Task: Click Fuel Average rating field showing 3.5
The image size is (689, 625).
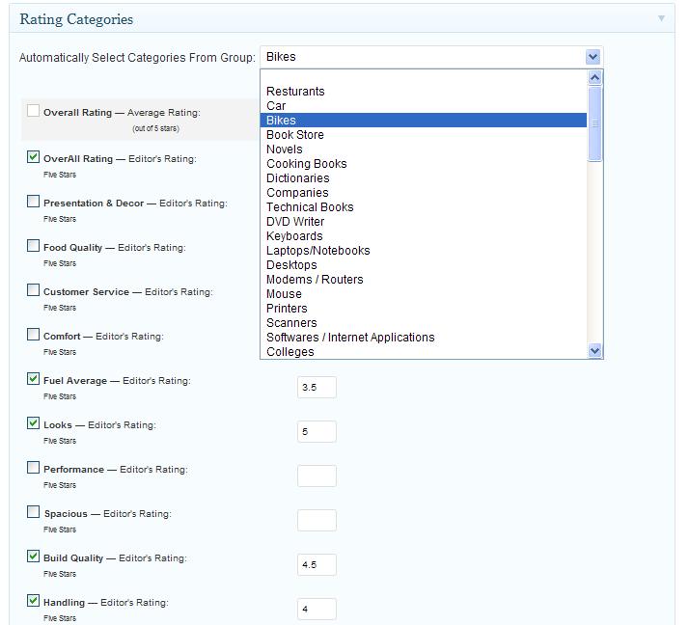Action: (317, 388)
